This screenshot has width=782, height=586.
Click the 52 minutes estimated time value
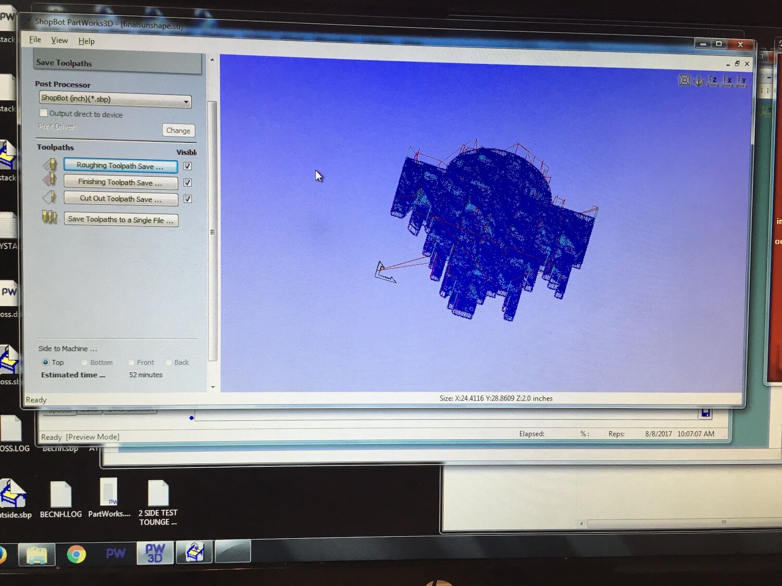tap(146, 375)
